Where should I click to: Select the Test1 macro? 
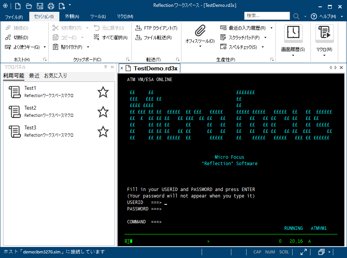(59, 92)
